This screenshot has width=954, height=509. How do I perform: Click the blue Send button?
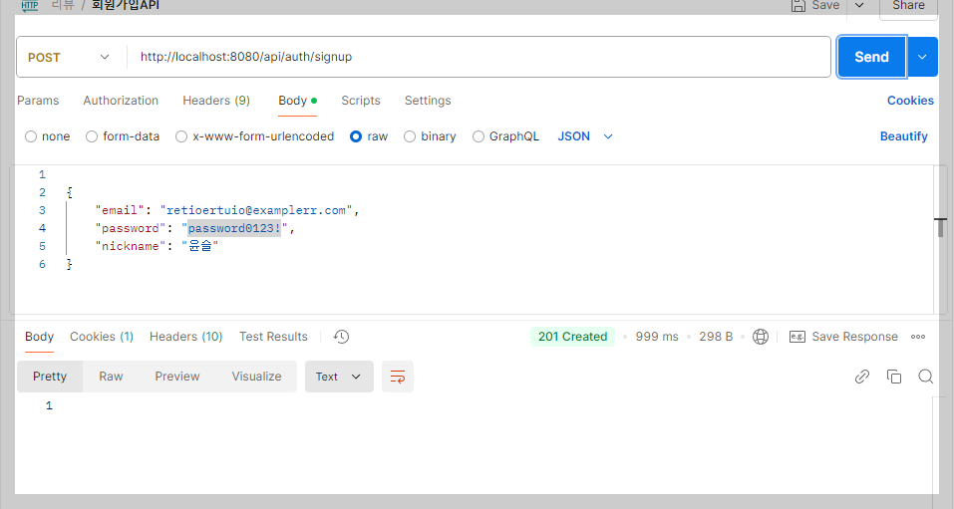872,57
